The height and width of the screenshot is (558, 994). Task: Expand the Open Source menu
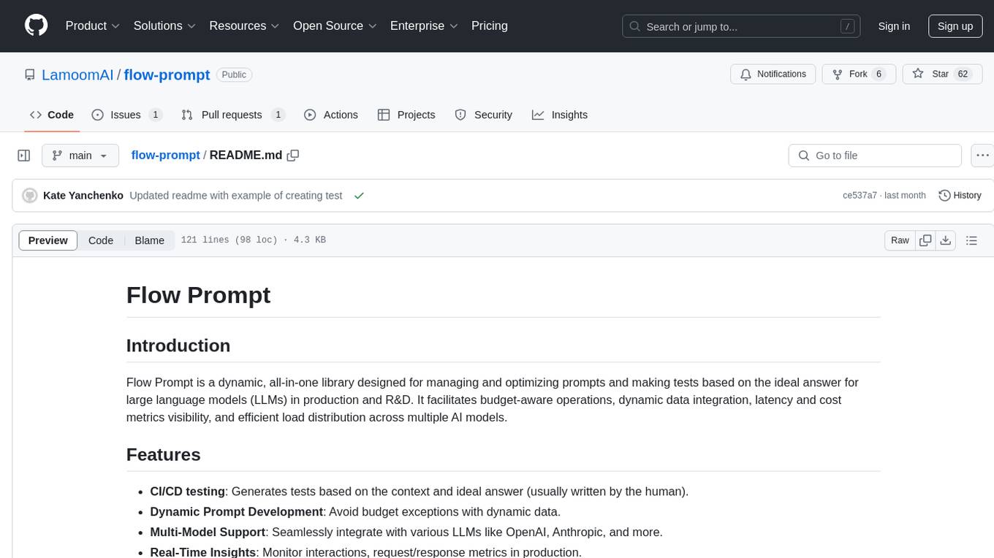pos(335,26)
